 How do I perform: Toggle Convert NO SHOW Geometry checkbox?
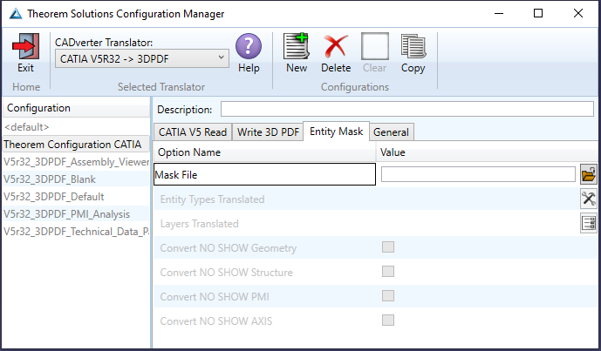(x=388, y=247)
